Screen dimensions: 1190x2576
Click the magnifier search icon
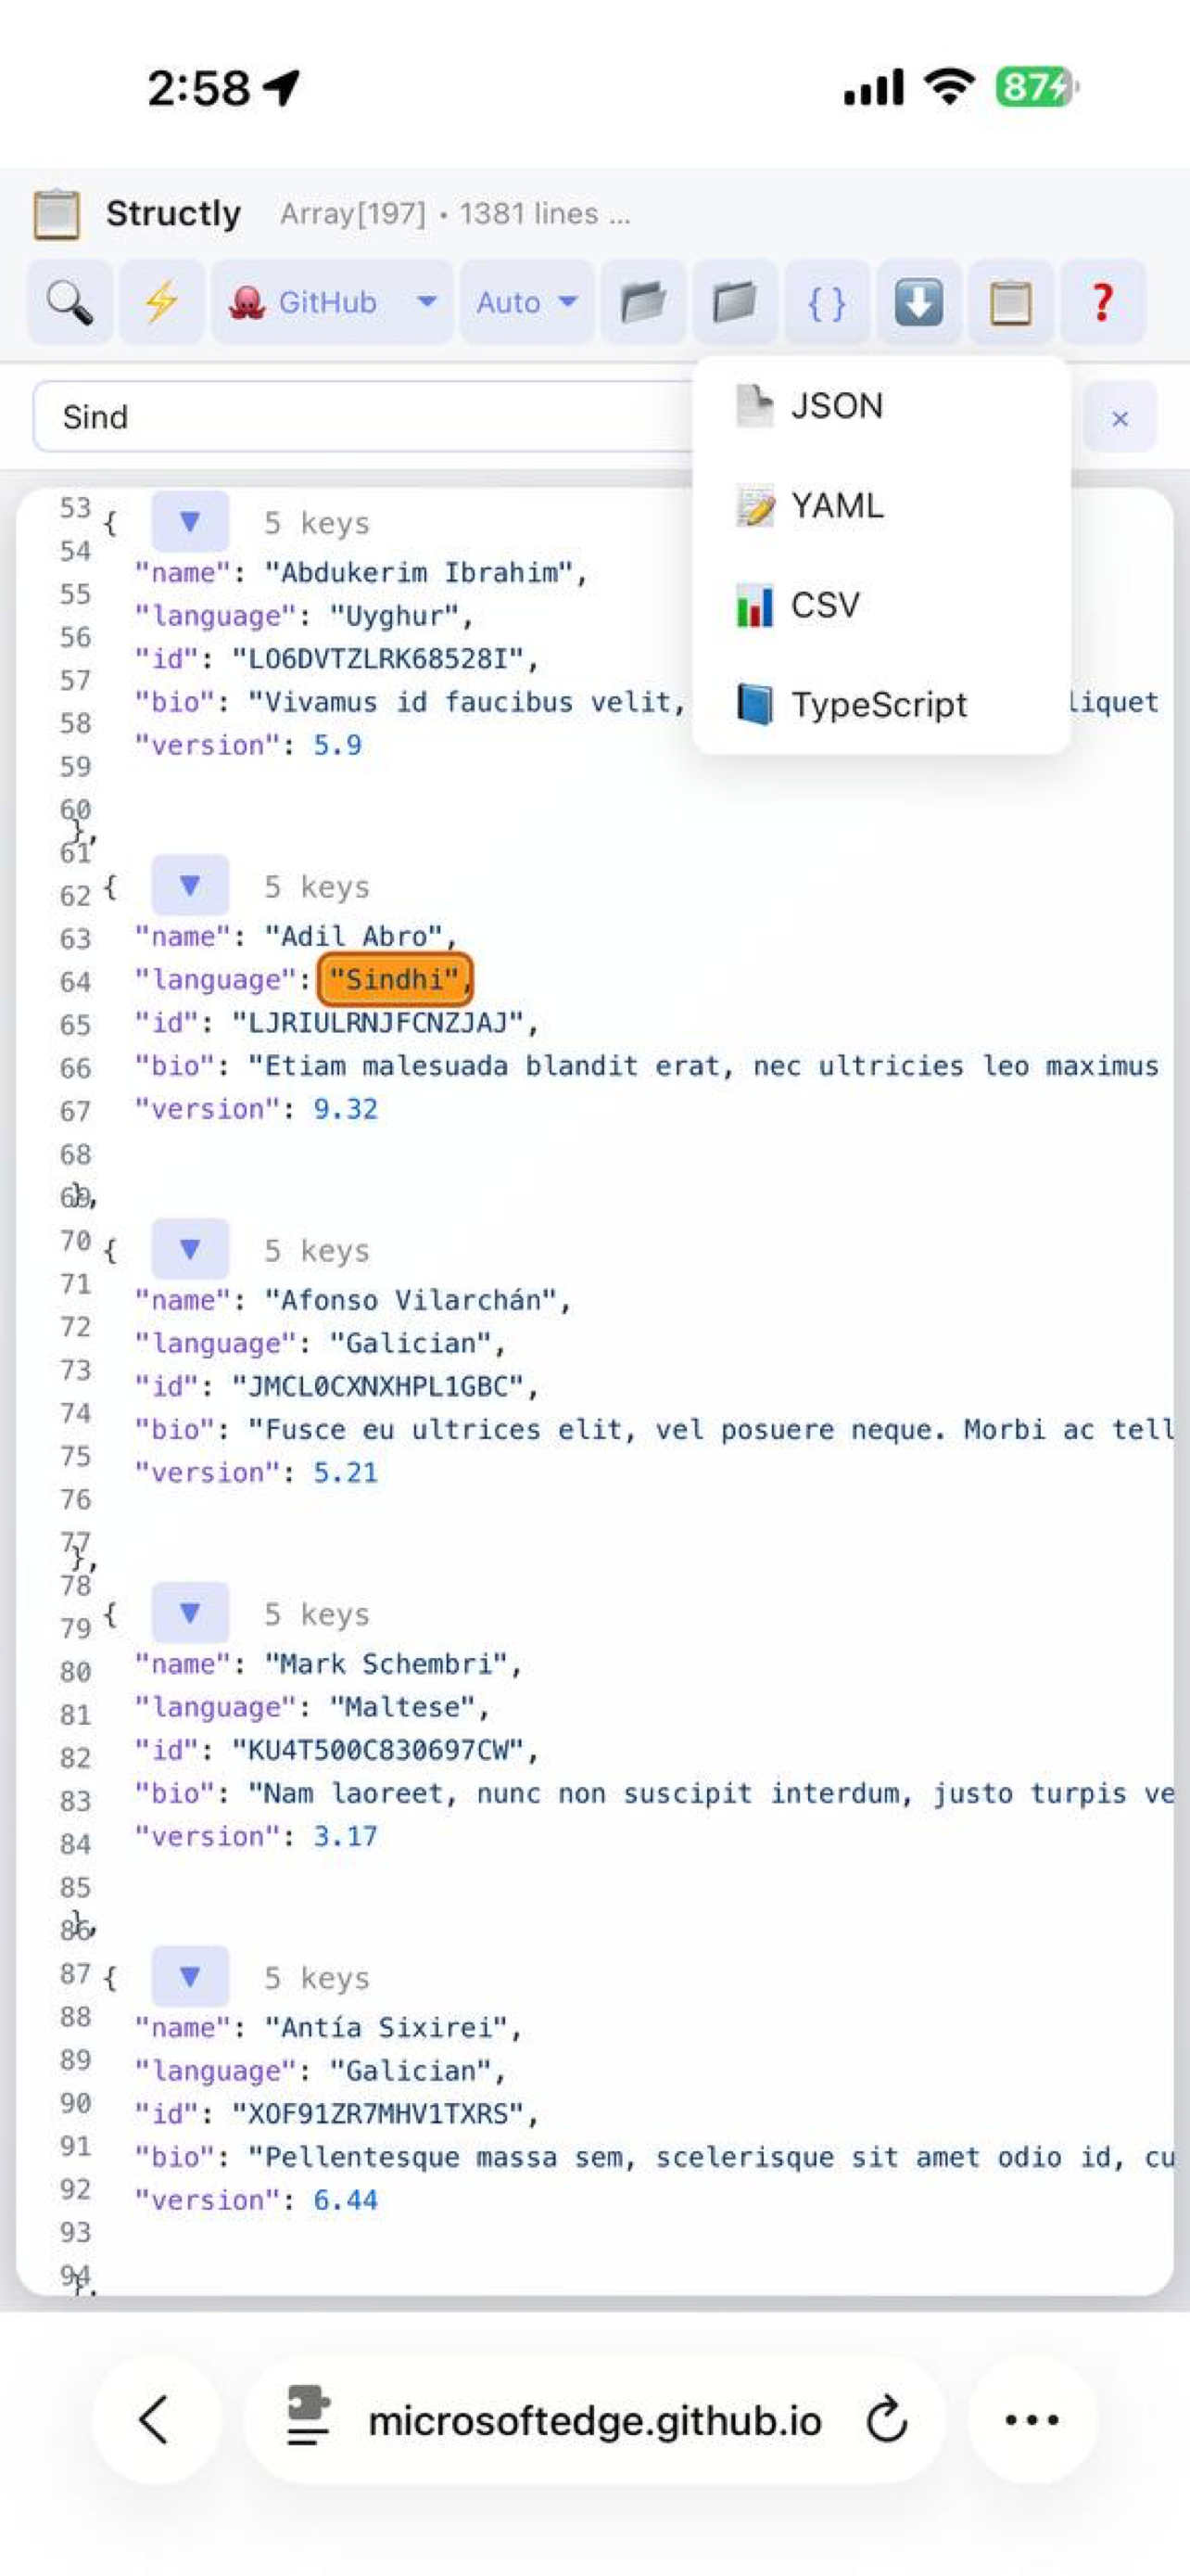[70, 302]
